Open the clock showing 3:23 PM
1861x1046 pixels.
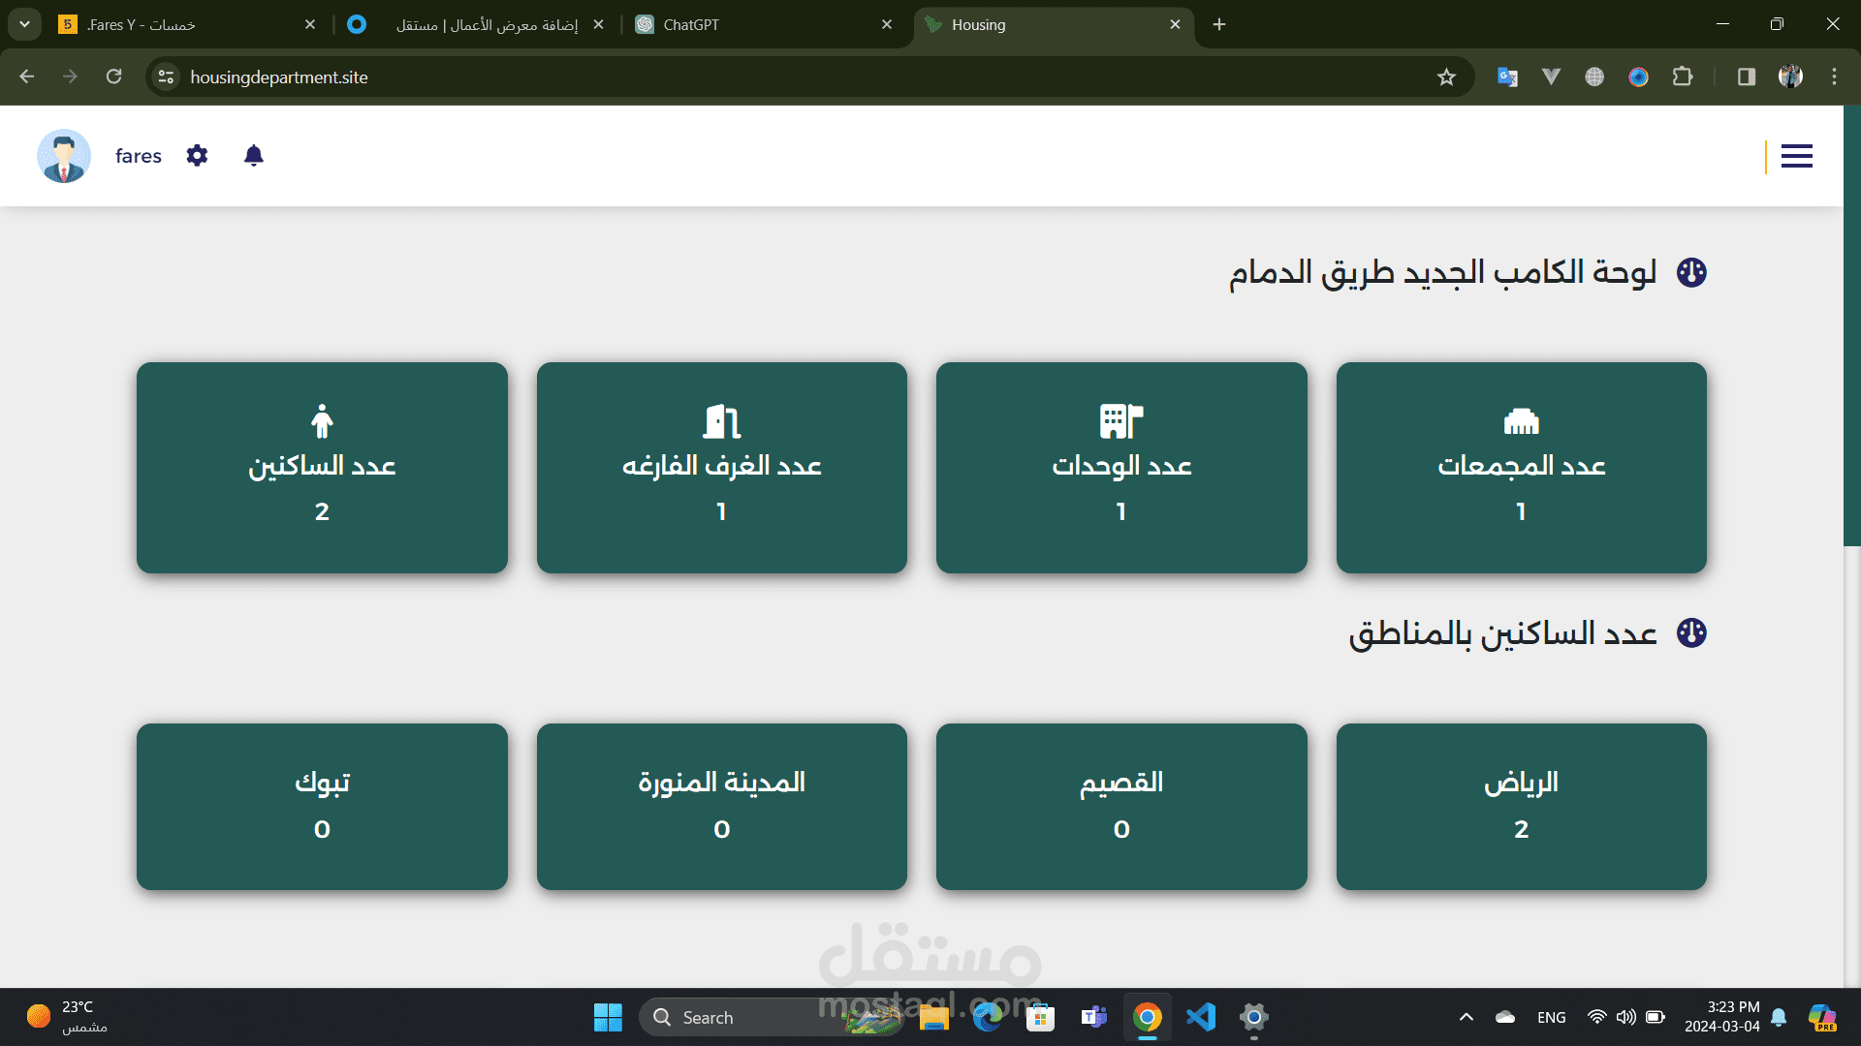[x=1722, y=1017]
